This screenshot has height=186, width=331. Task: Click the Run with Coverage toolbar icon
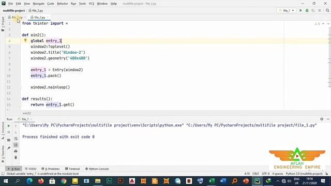[x=313, y=10]
